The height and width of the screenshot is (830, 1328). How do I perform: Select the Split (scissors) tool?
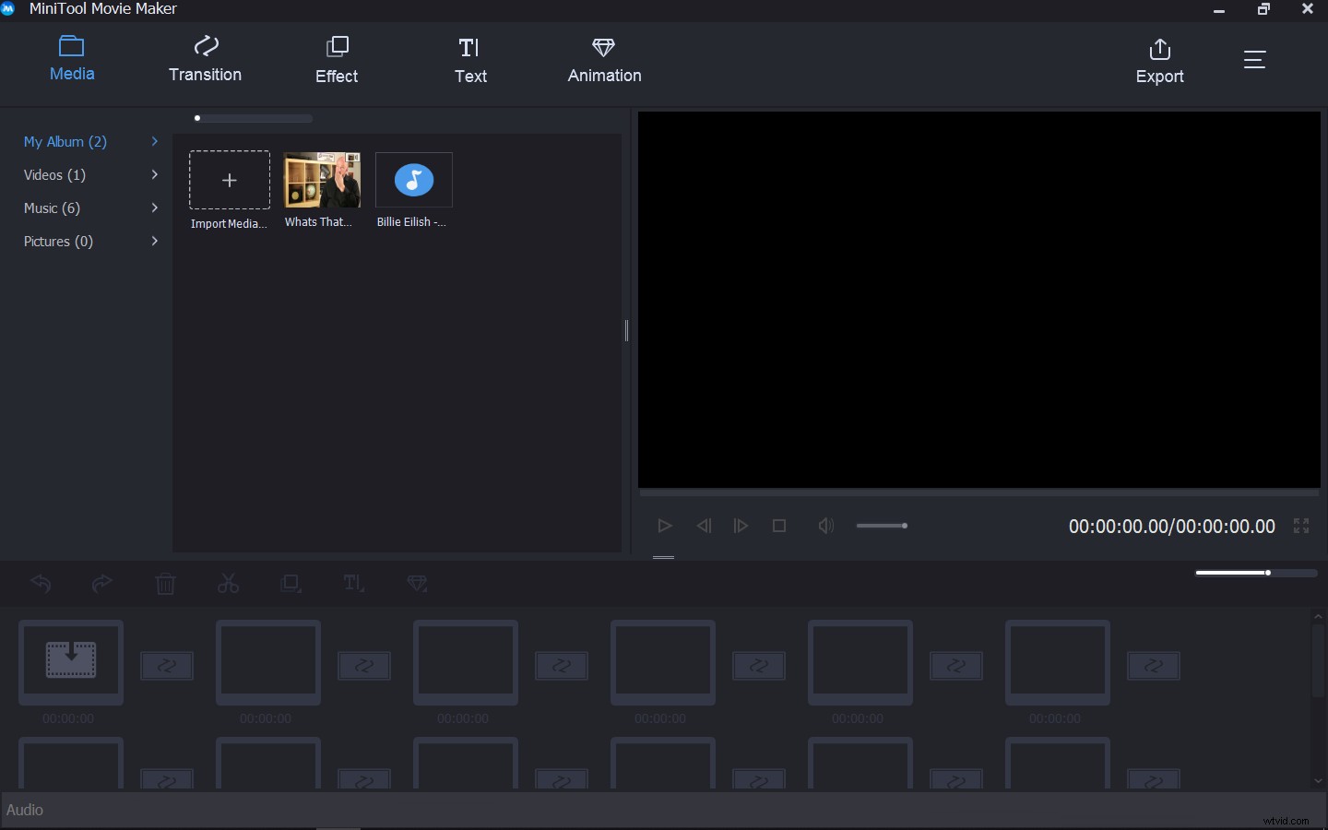pyautogui.click(x=229, y=584)
